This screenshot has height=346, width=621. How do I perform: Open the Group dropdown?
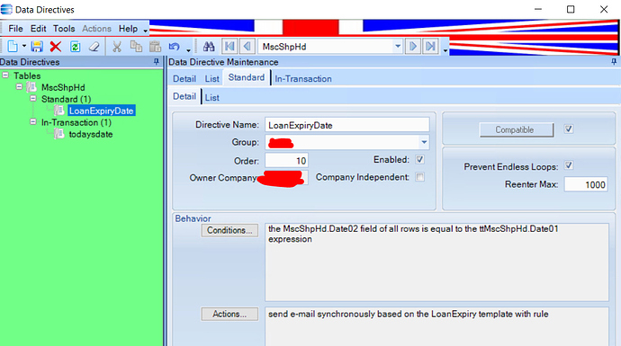click(x=424, y=142)
